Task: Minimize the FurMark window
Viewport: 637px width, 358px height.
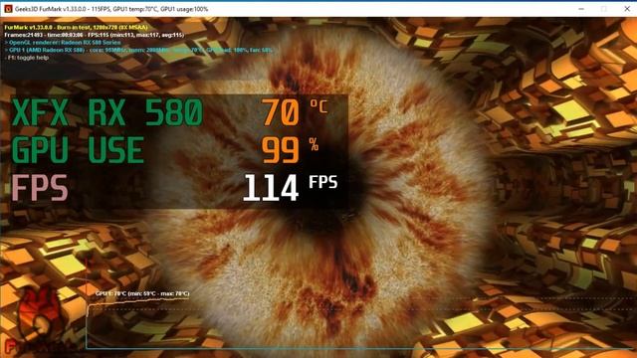Action: [x=581, y=9]
